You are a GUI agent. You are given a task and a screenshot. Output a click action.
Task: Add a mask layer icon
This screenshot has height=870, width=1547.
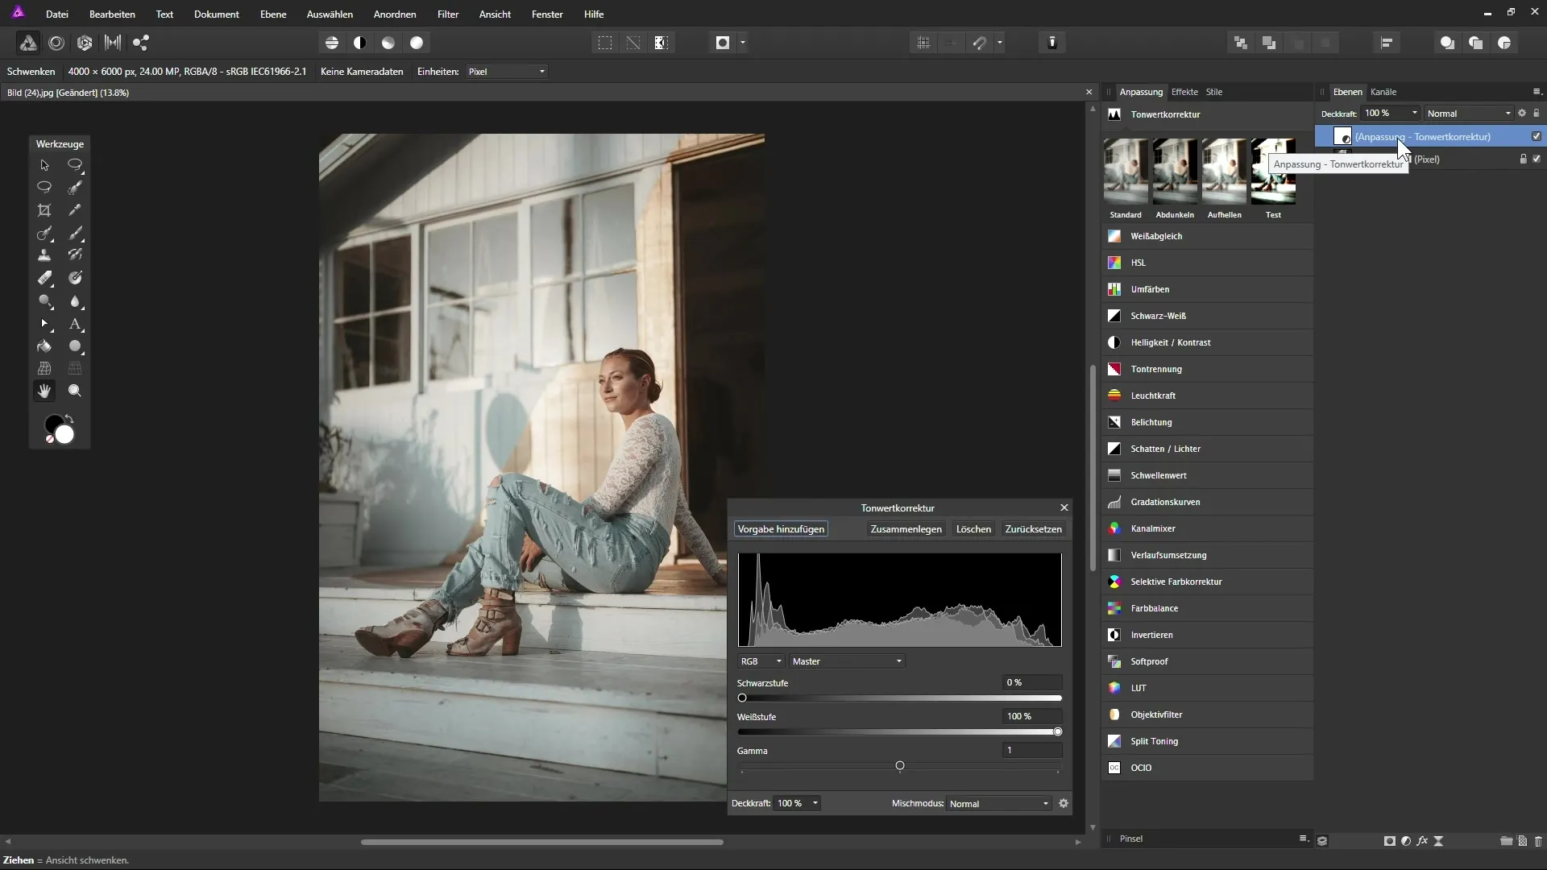pos(1390,841)
